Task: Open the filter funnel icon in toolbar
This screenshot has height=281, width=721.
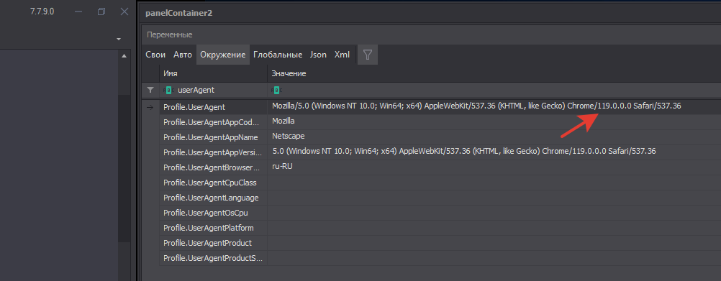Action: [368, 55]
